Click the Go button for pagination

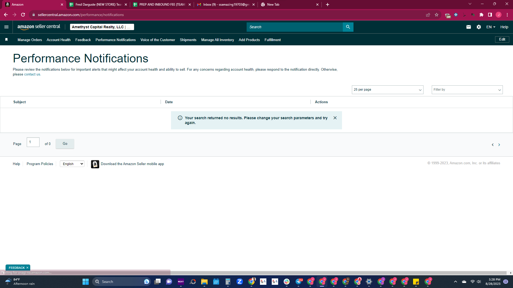pyautogui.click(x=65, y=144)
